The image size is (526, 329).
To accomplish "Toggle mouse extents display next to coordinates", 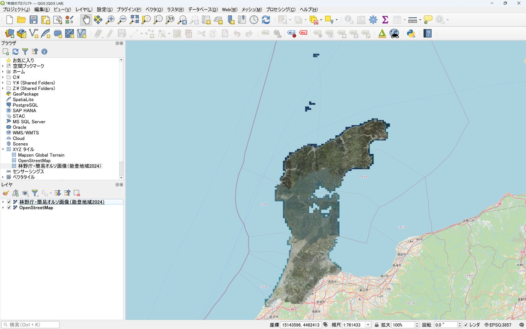I will click(x=325, y=325).
